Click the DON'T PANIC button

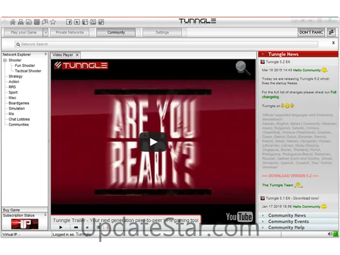tap(311, 32)
